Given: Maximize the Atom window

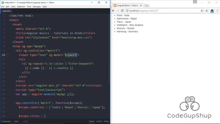Looking at the screenshot, I should pos(99,2).
